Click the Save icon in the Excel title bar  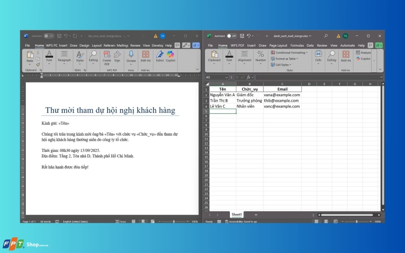(242, 36)
